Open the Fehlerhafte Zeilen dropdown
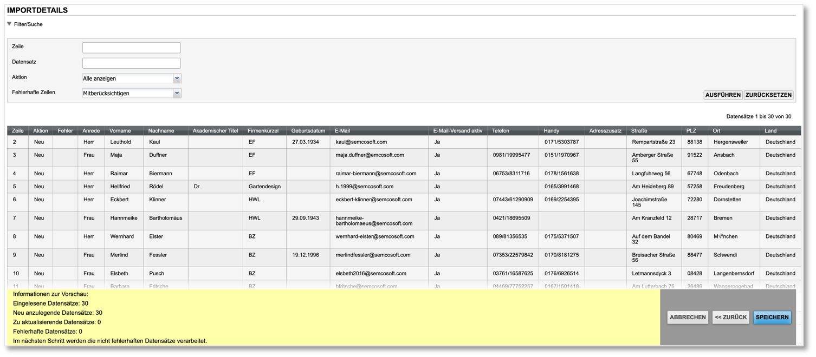The width and height of the screenshot is (816, 357). [132, 93]
